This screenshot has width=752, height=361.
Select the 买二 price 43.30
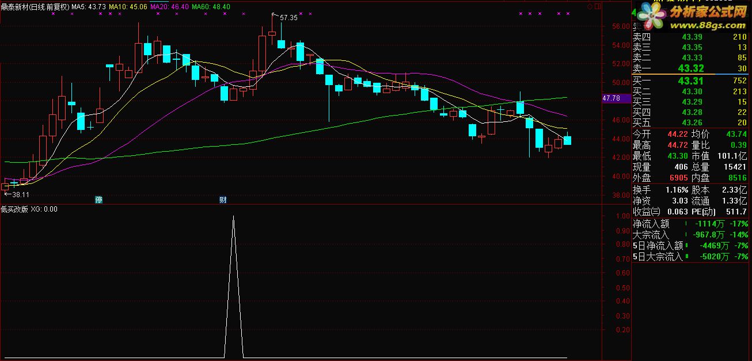click(692, 91)
